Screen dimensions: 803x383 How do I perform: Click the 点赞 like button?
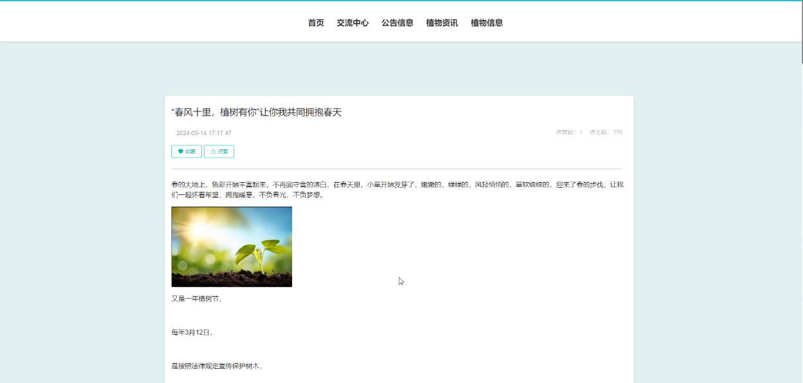219,151
